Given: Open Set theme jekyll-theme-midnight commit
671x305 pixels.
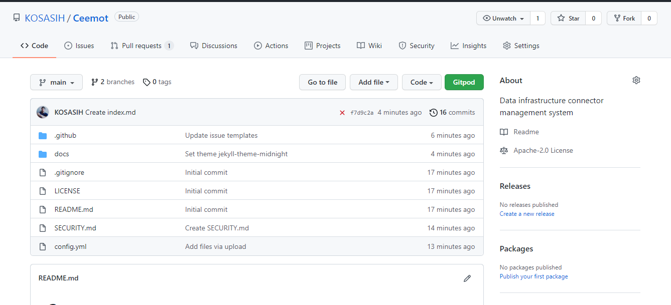Looking at the screenshot, I should click(x=236, y=154).
